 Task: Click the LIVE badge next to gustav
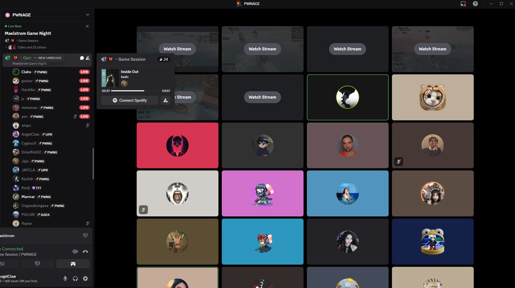pos(84,81)
